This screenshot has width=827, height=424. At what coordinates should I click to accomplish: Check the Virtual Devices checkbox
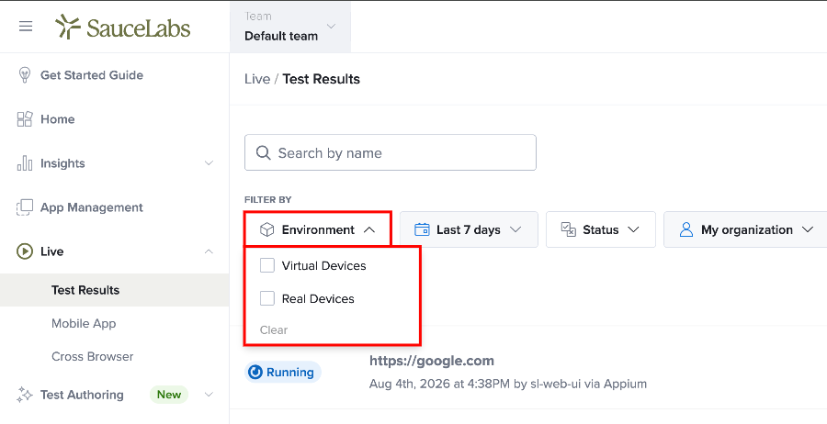(x=267, y=265)
